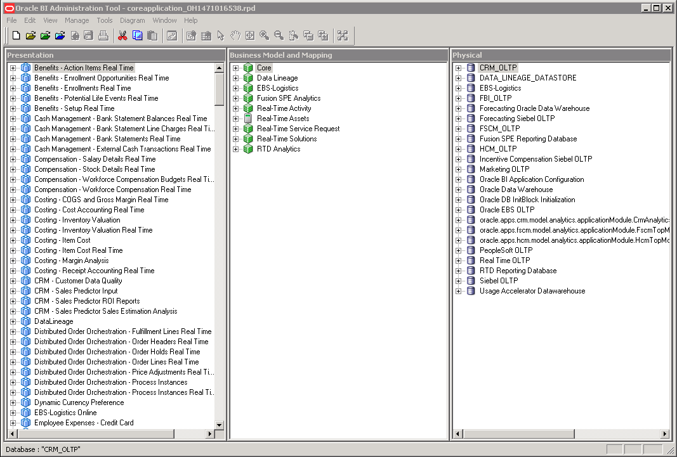Expand the Benefits - Action Items Real Time subject area
Image resolution: width=677 pixels, height=457 pixels.
pos(13,67)
